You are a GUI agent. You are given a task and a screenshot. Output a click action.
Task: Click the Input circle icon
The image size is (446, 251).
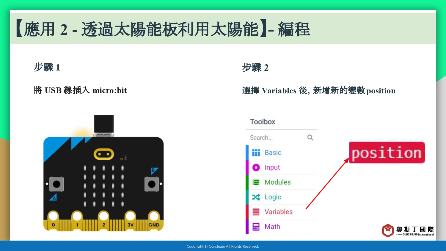(256, 167)
